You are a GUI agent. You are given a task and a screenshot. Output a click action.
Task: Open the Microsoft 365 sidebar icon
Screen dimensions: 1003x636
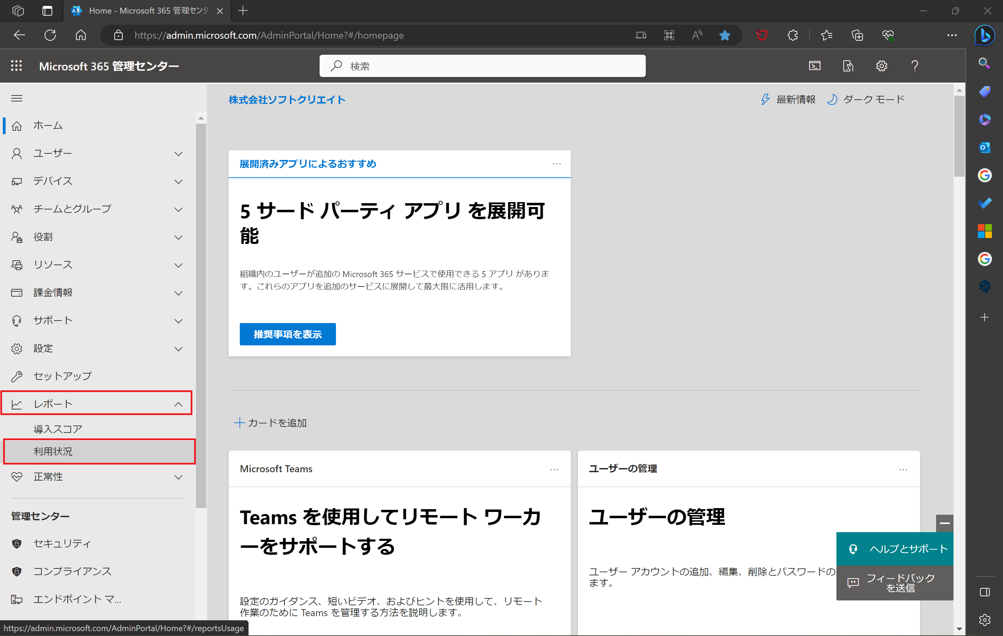coord(984,119)
